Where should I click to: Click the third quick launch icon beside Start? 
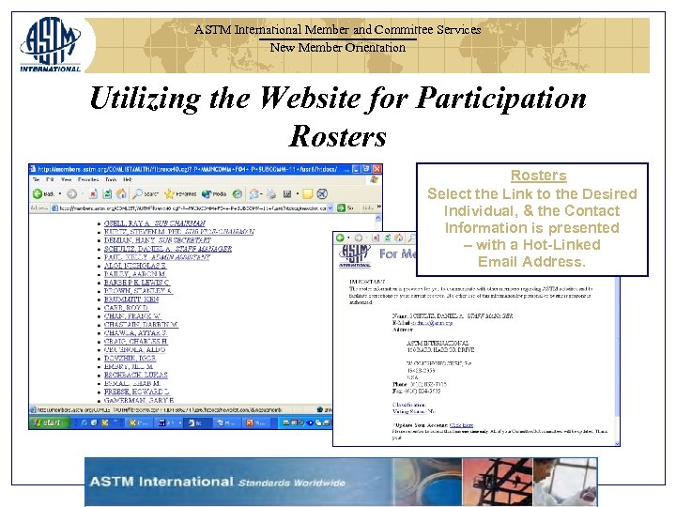pyautogui.click(x=104, y=422)
